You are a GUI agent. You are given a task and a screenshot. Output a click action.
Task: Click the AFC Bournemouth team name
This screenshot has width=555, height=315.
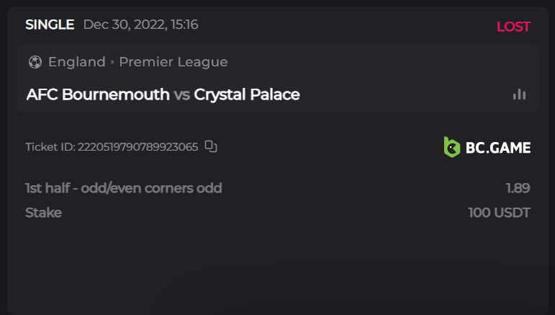pyautogui.click(x=98, y=94)
